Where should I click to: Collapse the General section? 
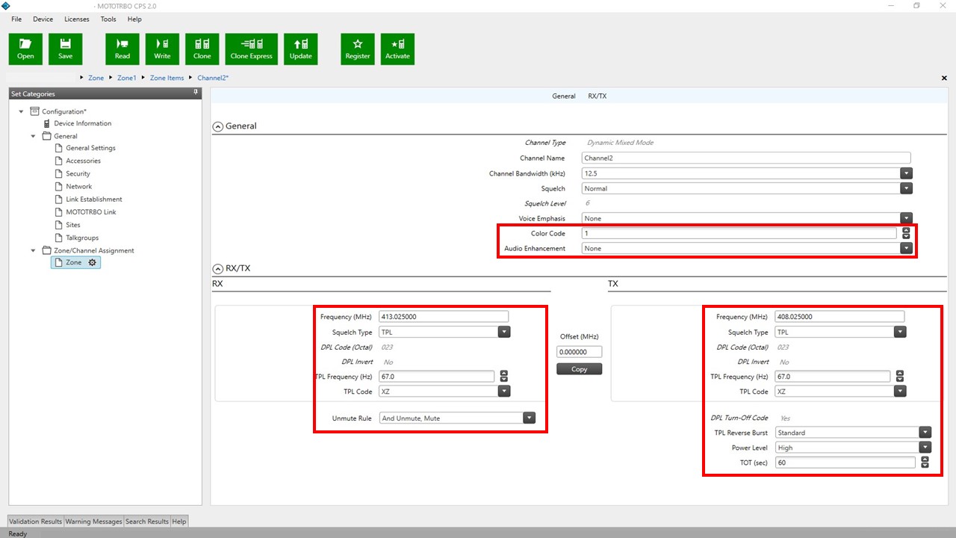[217, 126]
